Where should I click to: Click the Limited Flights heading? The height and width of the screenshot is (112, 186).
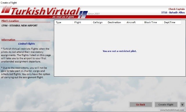tap(26, 44)
